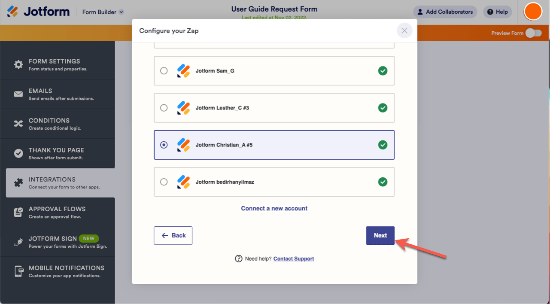
Task: Select the Jotform bedirhanyilmaz radio button
Action: tap(164, 182)
